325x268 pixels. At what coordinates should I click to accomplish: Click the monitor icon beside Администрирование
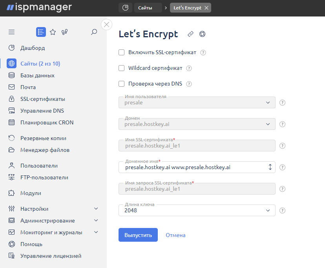[x=12, y=221]
